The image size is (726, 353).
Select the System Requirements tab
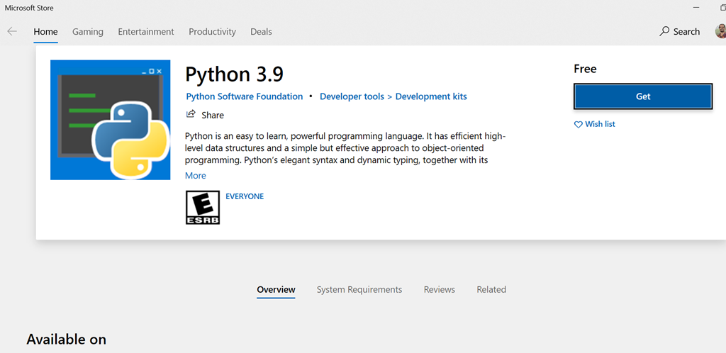tap(359, 289)
